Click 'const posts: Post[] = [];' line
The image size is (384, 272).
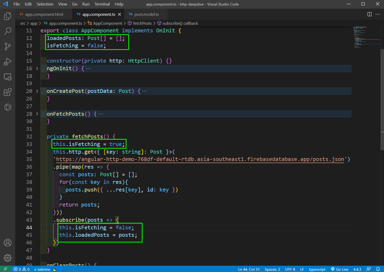point(98,174)
